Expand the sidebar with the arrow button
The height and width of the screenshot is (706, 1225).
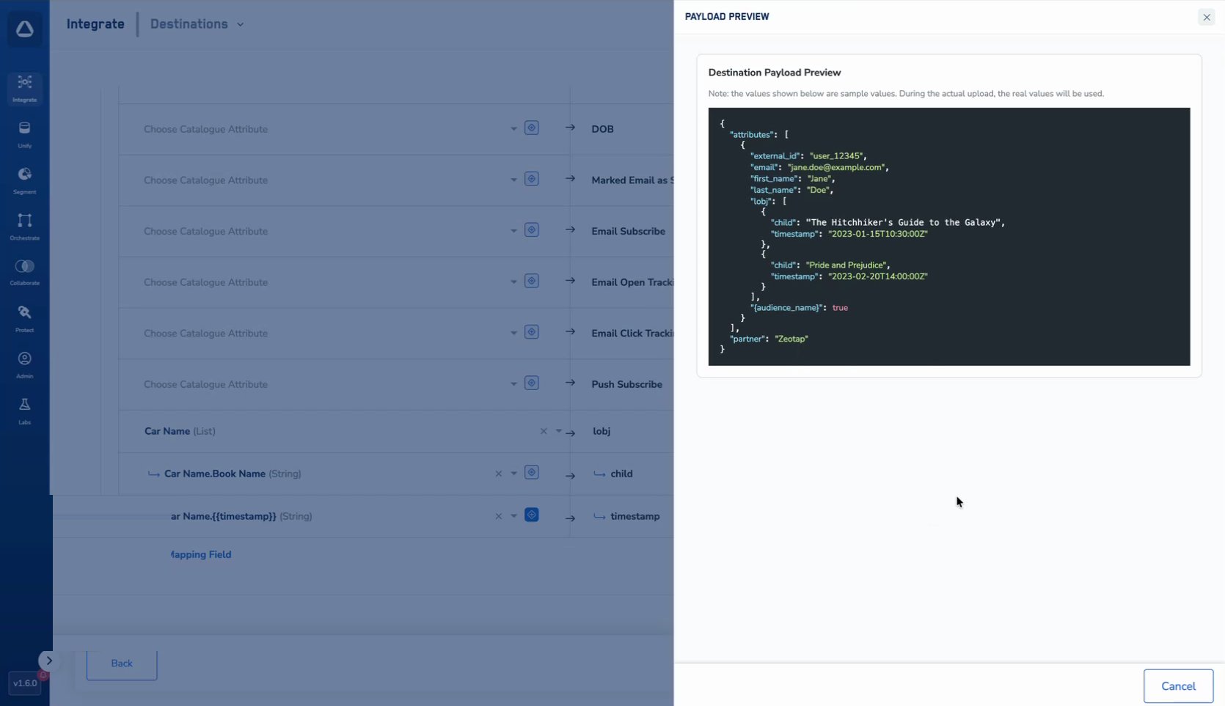click(x=48, y=661)
